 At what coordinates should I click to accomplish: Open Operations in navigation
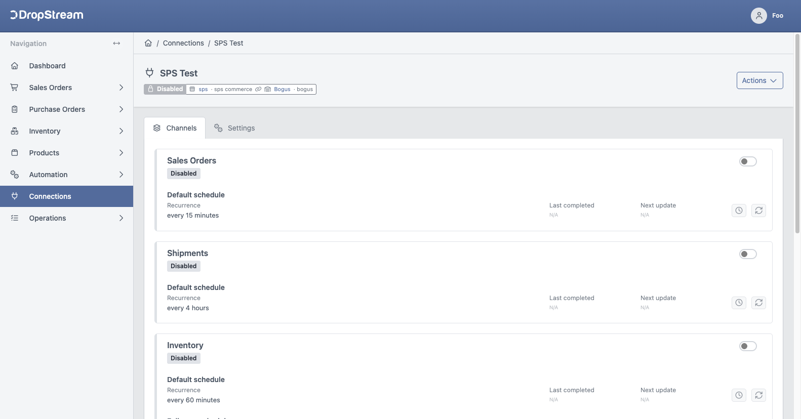click(x=66, y=218)
